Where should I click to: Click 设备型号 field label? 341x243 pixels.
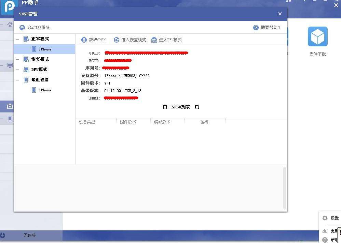click(x=91, y=76)
